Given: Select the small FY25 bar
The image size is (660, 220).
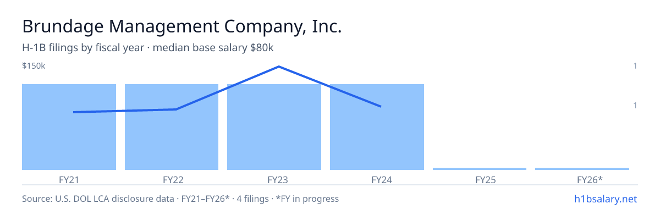Looking at the screenshot, I should pyautogui.click(x=480, y=169).
